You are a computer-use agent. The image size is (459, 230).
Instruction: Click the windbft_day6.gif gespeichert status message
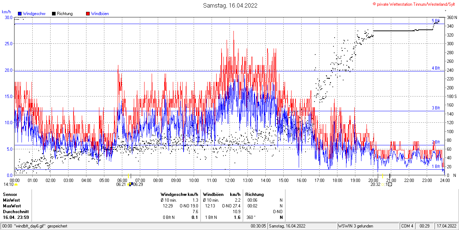click(40, 226)
